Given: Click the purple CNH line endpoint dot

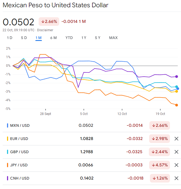Looking at the screenshot, I should (x=177, y=76).
